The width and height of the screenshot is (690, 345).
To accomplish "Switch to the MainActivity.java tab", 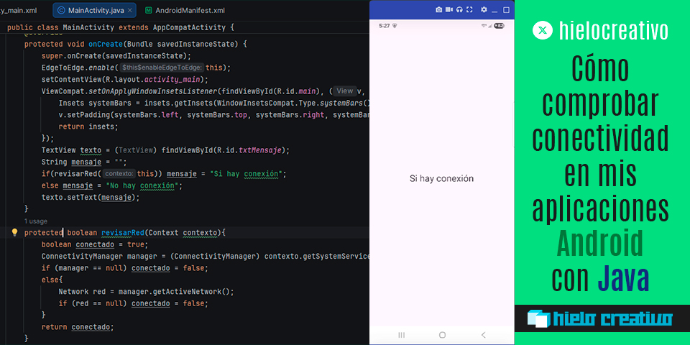I will coord(96,10).
